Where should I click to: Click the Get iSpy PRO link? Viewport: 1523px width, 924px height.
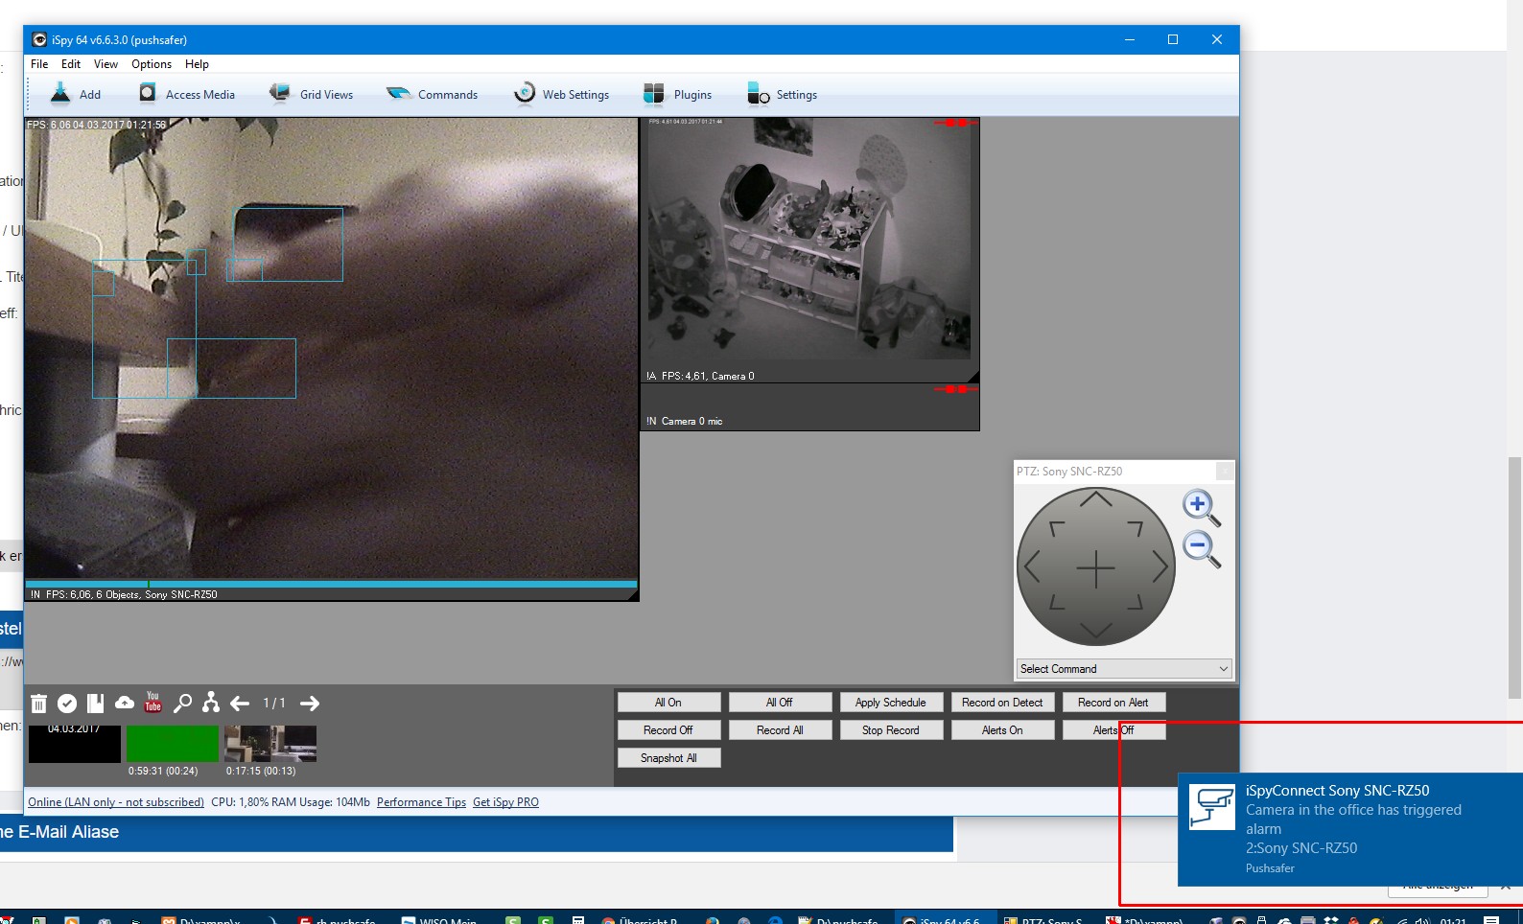pyautogui.click(x=505, y=802)
